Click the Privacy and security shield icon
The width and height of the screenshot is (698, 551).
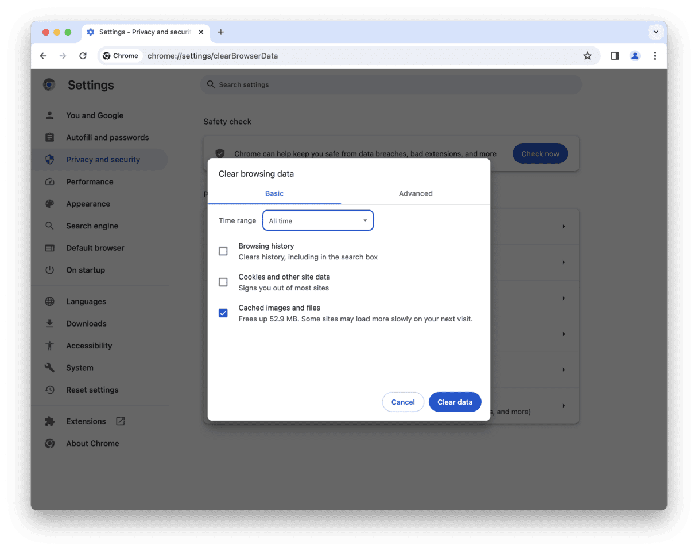(49, 160)
